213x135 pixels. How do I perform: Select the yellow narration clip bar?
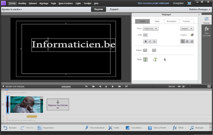coord(32,117)
